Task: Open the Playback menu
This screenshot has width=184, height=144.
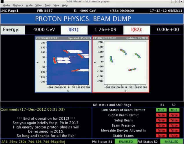Action: (18, 5)
